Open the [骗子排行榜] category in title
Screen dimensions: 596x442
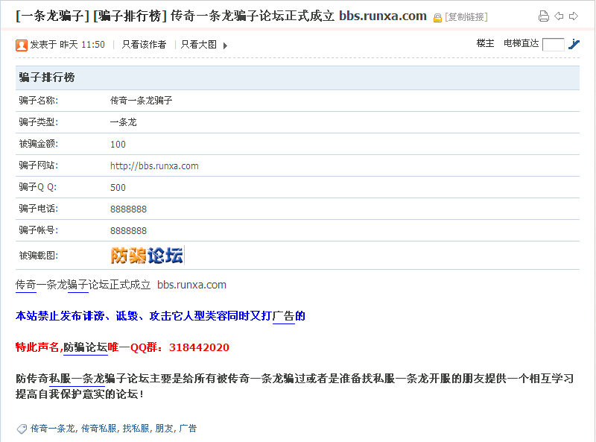130,16
